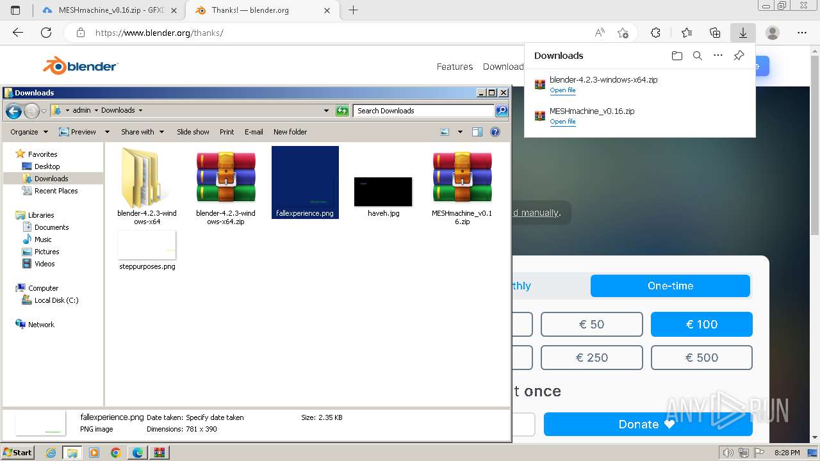Image resolution: width=820 pixels, height=461 pixels.
Task: Open the Collections icon
Action: pos(715,33)
